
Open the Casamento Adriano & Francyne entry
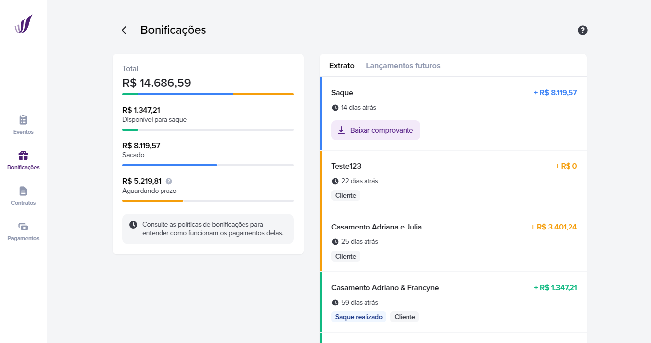(x=453, y=302)
